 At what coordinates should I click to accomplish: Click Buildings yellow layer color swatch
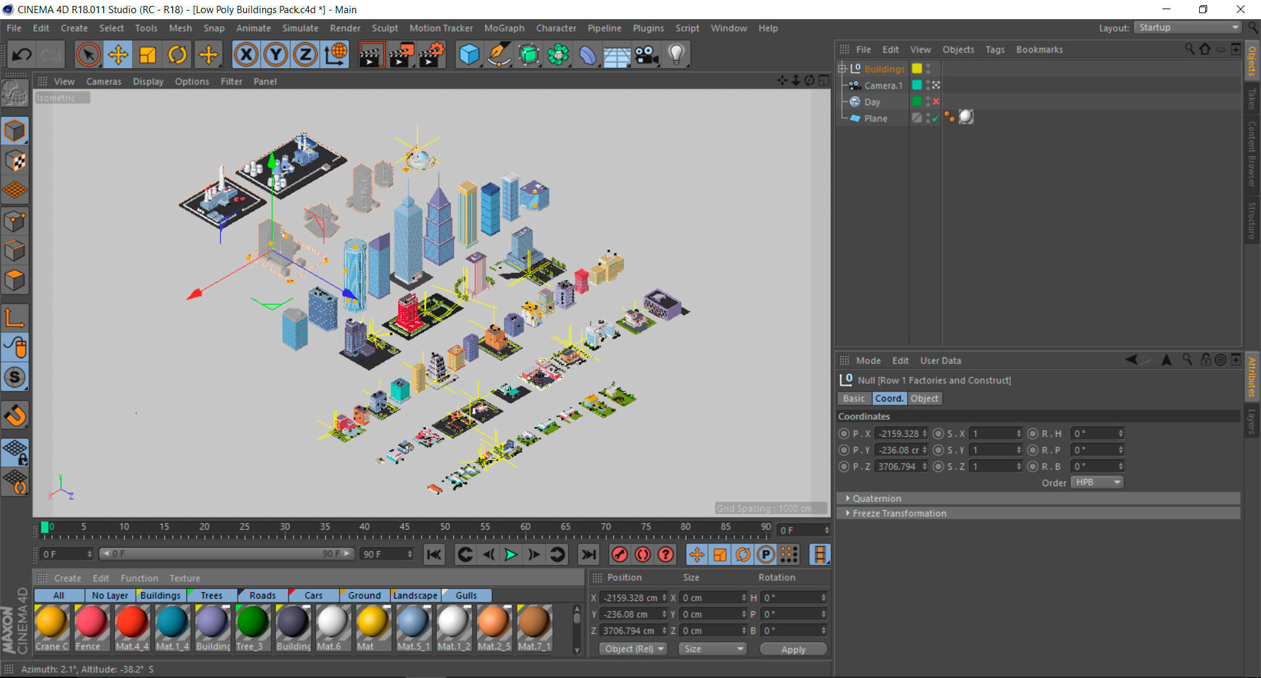pyautogui.click(x=917, y=69)
